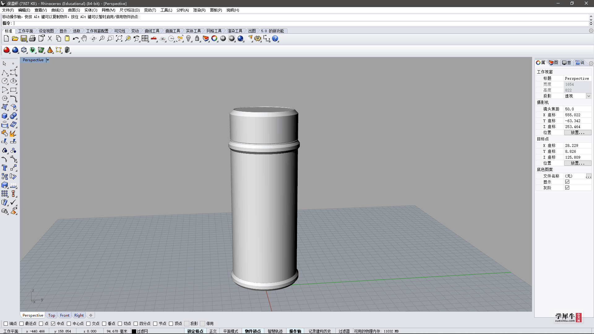The height and width of the screenshot is (334, 594).
Task: Click the orange pyramid icon in second toolbar
Action: (50, 50)
